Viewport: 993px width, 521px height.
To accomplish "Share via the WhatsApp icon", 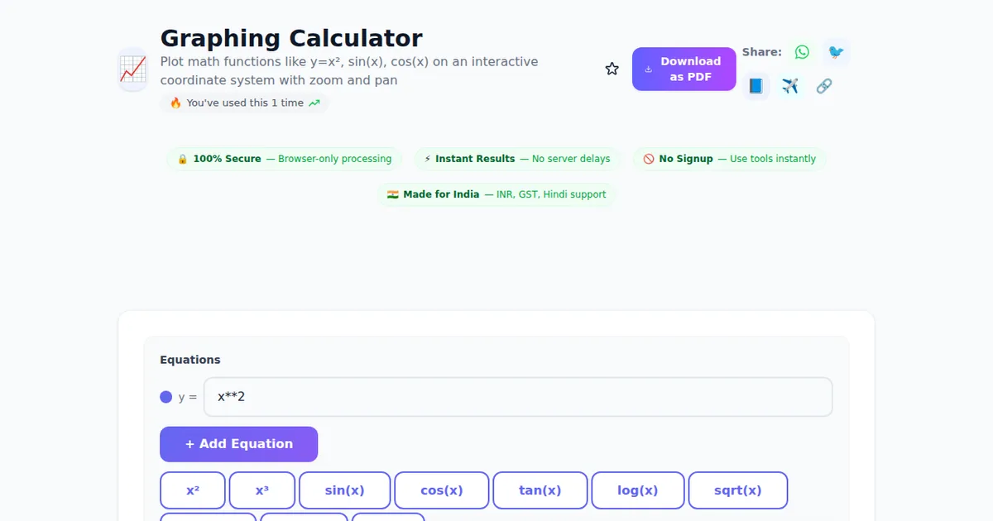I will 802,52.
